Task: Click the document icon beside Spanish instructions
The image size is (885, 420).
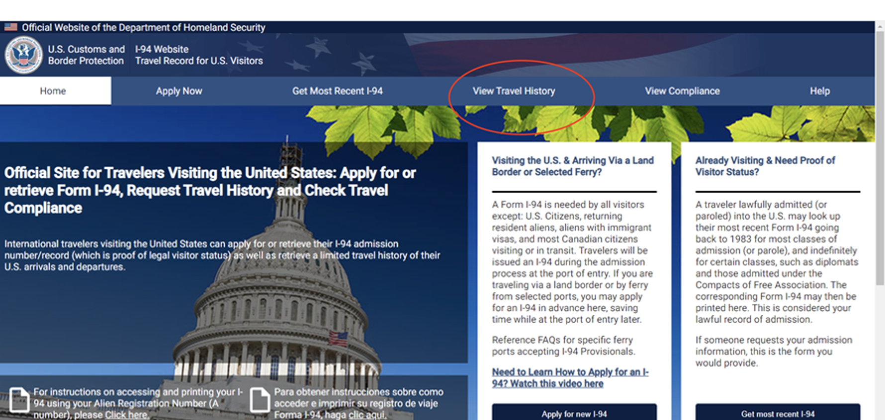Action: pyautogui.click(x=260, y=400)
